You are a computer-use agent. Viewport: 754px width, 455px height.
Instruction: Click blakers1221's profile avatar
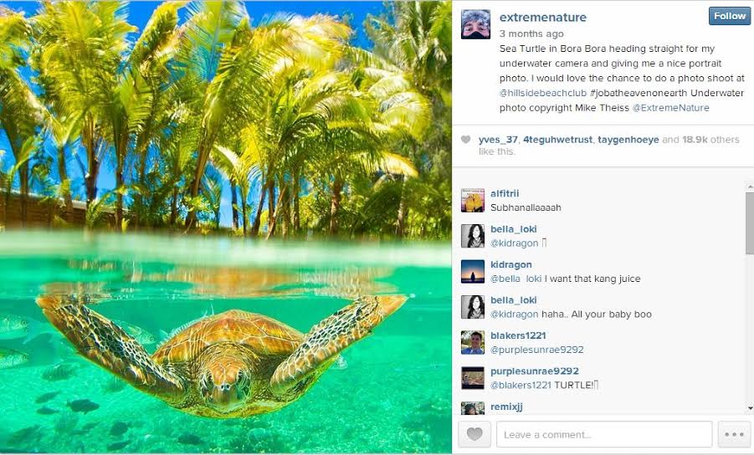click(x=473, y=342)
